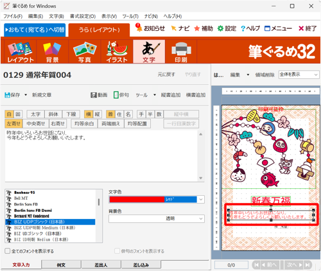Open the ヘルプ(H) menu
Viewport: 321px width, 271px height.
tap(173, 16)
